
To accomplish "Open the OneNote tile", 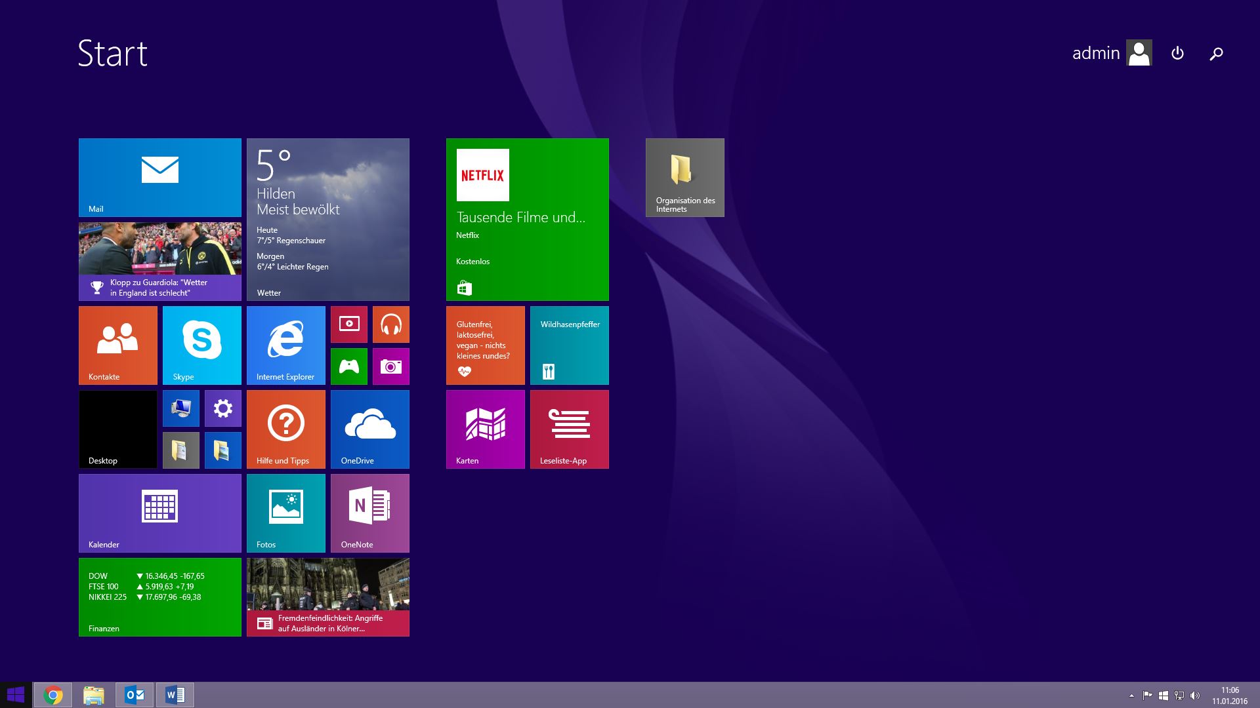I will [x=369, y=513].
